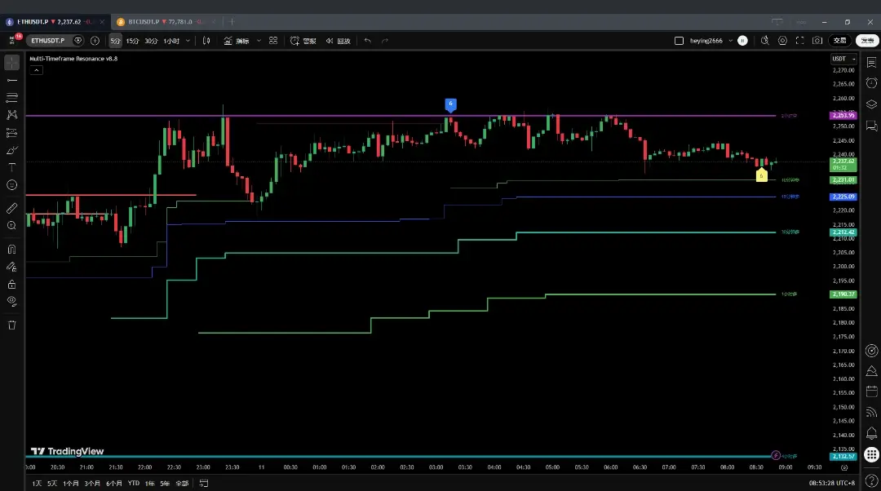This screenshot has height=491, width=881.
Task: Click the compare or add symbol plus icon
Action: (x=95, y=41)
